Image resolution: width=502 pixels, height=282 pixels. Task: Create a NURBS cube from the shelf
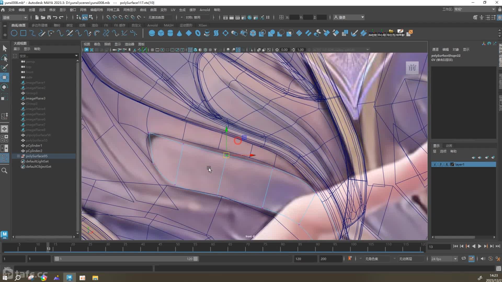(161, 33)
